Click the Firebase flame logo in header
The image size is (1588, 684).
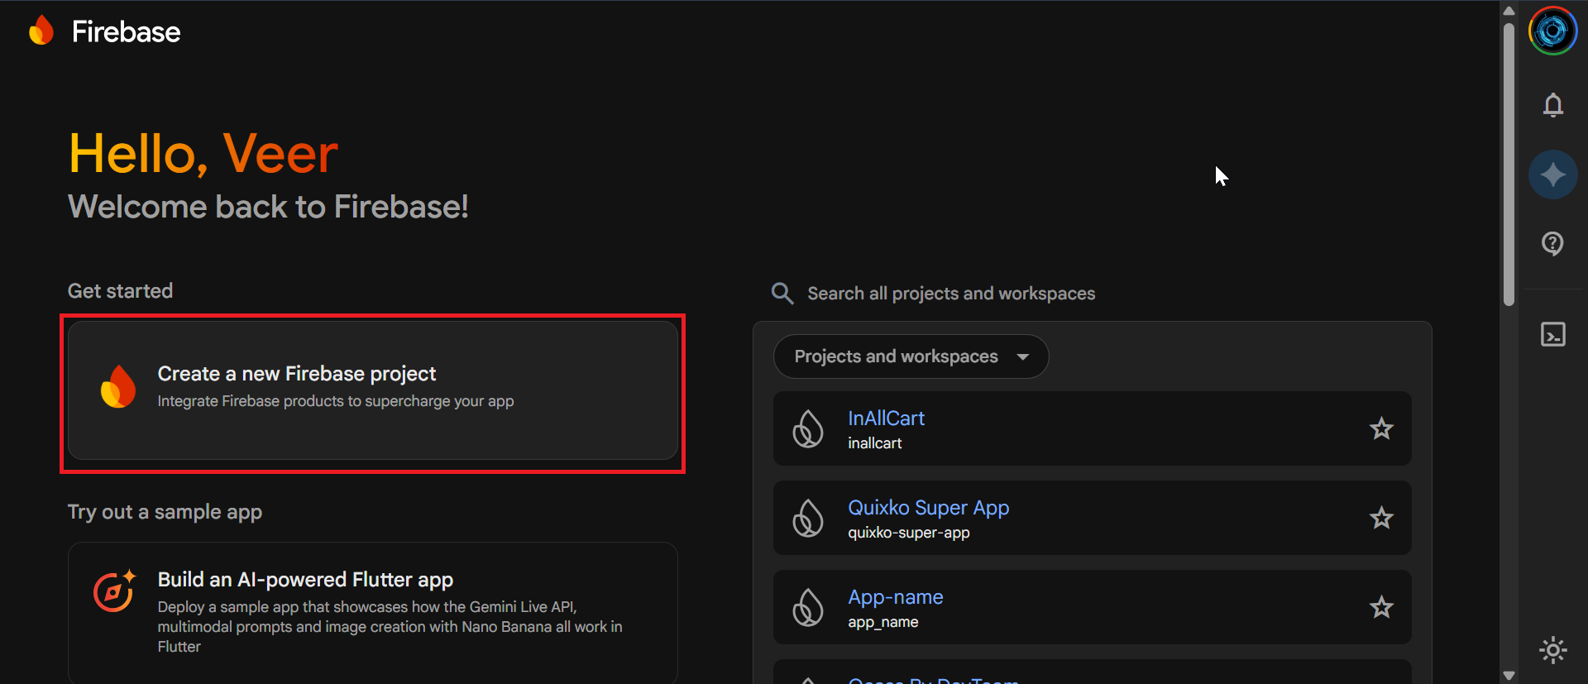click(41, 31)
